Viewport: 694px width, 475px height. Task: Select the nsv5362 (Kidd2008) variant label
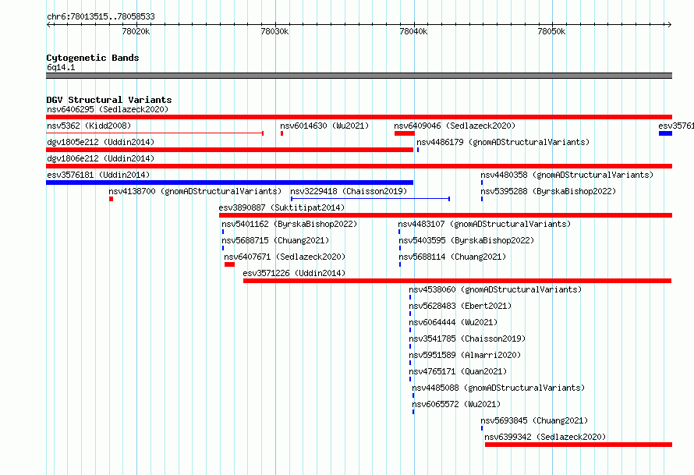pyautogui.click(x=89, y=126)
